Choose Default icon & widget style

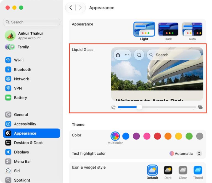point(152,170)
